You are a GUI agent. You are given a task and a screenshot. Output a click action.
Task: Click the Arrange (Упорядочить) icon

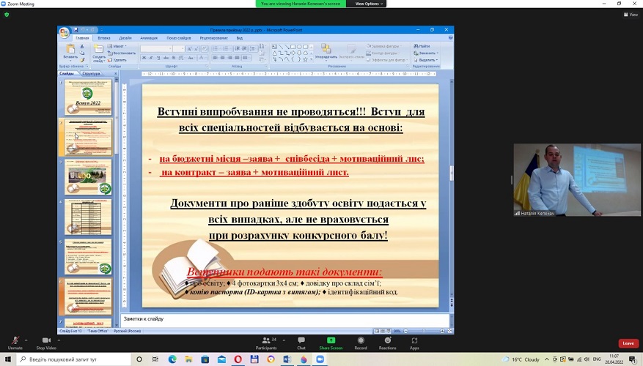coord(326,49)
